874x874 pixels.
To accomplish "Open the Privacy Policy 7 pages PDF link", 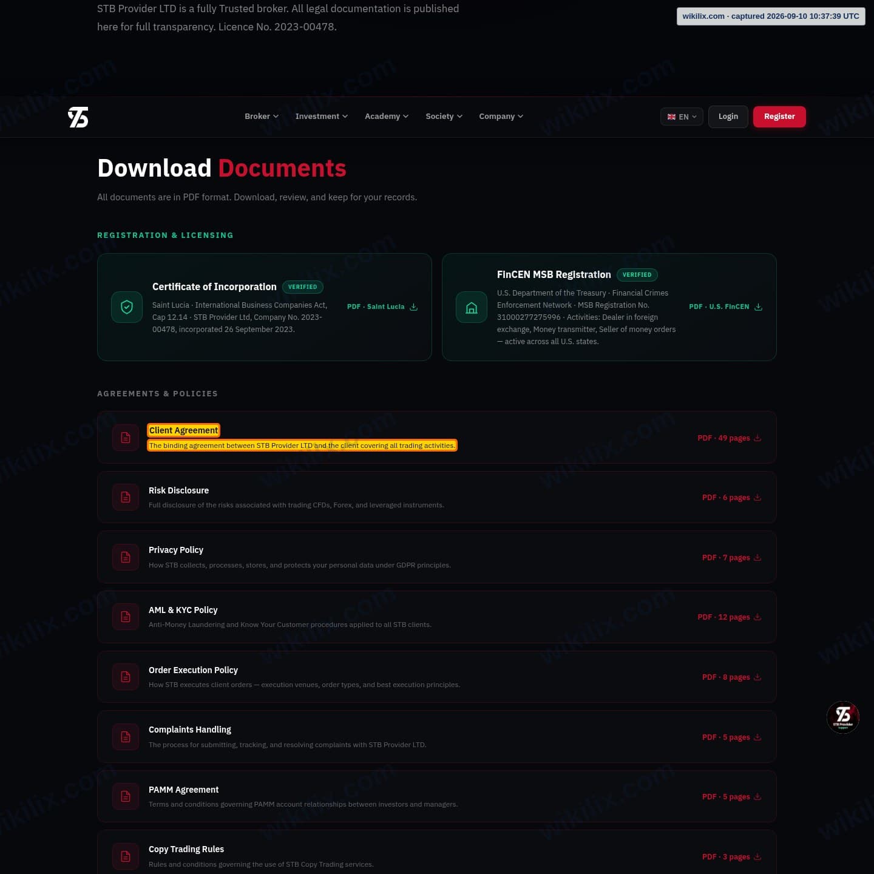I will (x=732, y=557).
